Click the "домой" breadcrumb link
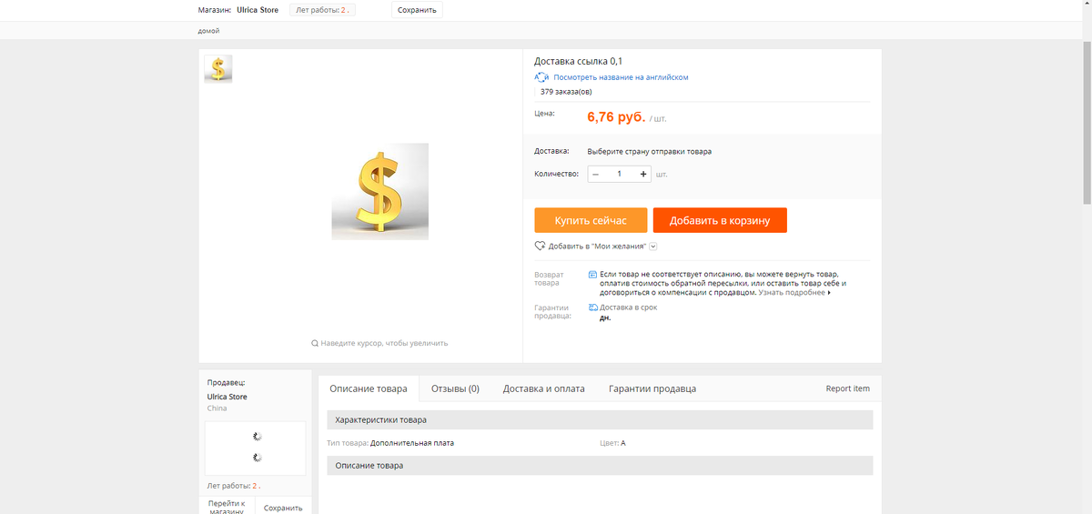Image resolution: width=1092 pixels, height=514 pixels. [208, 31]
